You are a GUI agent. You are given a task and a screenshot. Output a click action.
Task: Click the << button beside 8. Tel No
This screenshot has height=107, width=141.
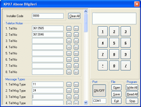[76, 72]
